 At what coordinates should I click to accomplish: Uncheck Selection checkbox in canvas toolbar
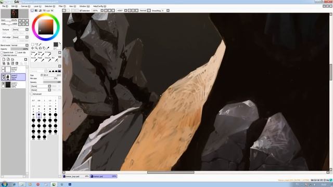coord(81,10)
